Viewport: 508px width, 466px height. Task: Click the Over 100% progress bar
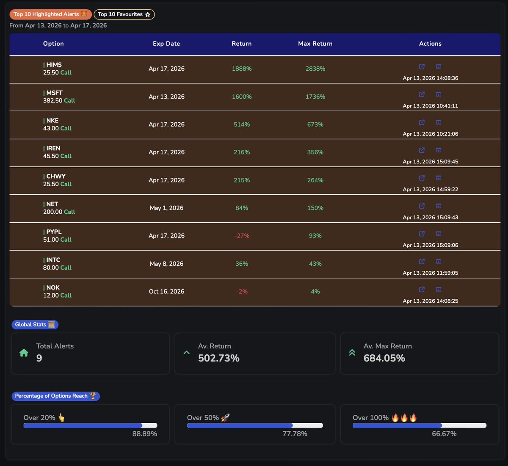coord(420,425)
